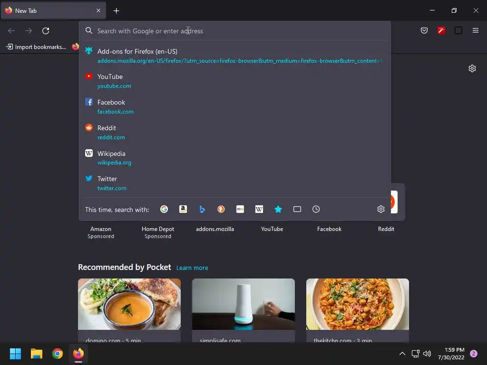Viewport: 487px width, 365px height.
Task: Click Firefox bookmark icon in bookmarks bar
Action: [x=76, y=47]
